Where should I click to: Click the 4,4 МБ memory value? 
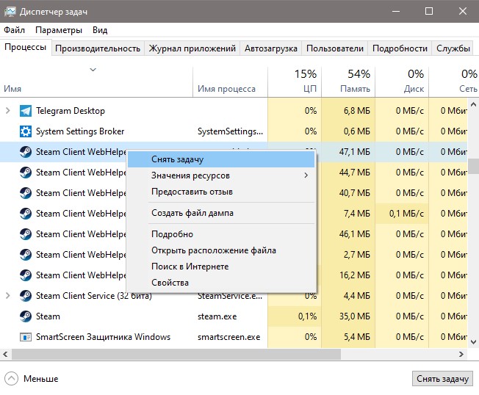(357, 296)
